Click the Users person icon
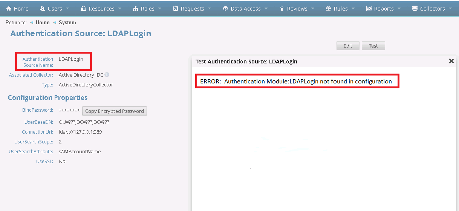 click(x=42, y=8)
